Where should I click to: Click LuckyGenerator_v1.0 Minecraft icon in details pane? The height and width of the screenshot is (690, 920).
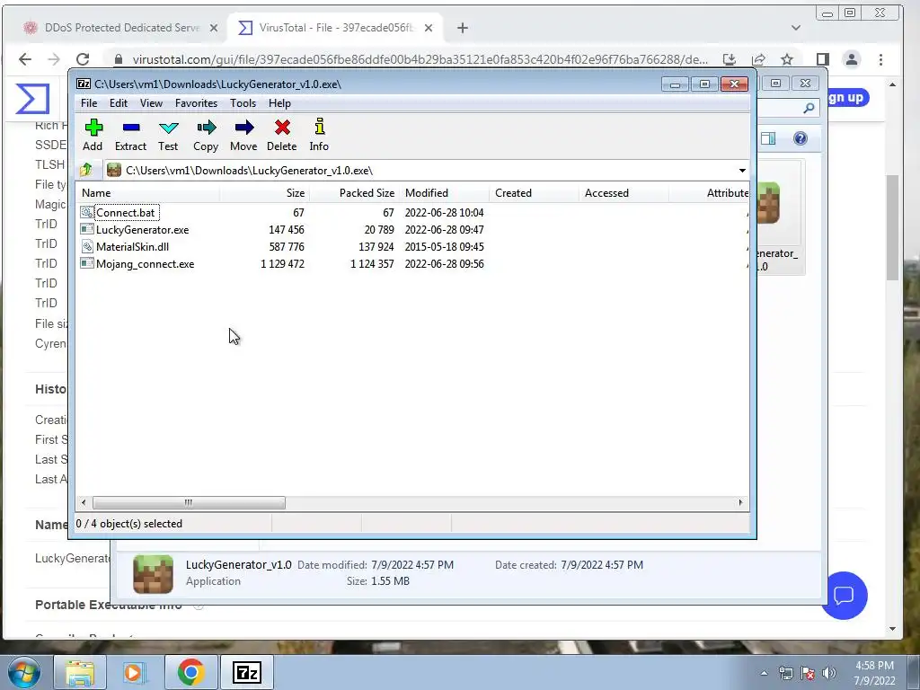click(x=153, y=574)
